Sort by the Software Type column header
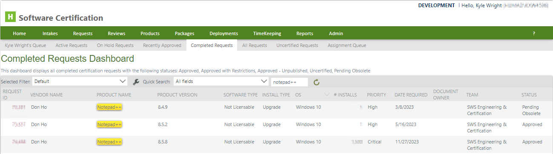 (x=241, y=95)
